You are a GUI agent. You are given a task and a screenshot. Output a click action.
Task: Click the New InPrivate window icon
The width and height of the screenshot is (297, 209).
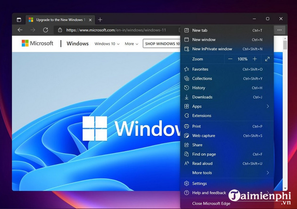click(187, 49)
